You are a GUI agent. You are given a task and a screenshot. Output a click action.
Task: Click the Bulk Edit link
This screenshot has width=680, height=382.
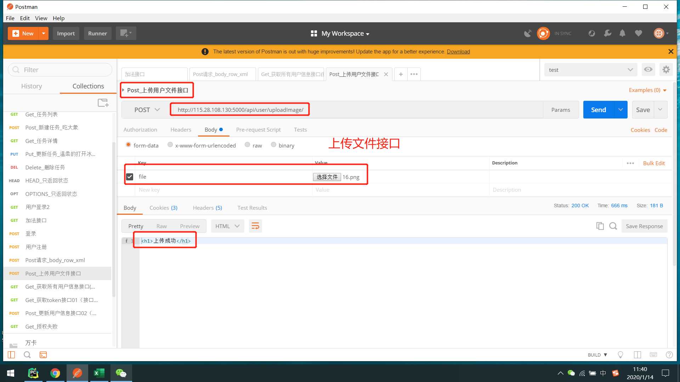[654, 163]
